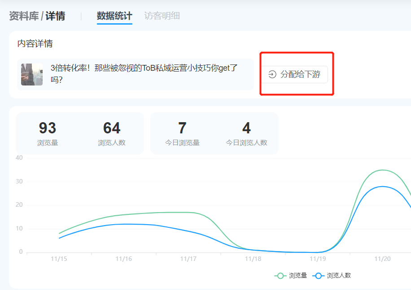
Task: Click the 30 y-axis value
Action: pyautogui.click(x=19, y=182)
